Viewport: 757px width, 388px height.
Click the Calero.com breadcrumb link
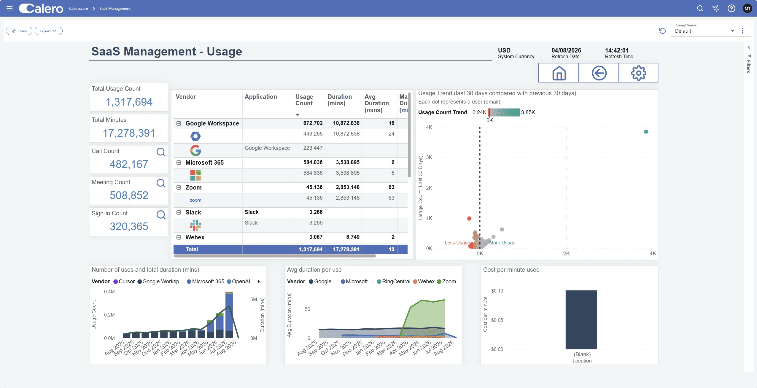tap(78, 8)
